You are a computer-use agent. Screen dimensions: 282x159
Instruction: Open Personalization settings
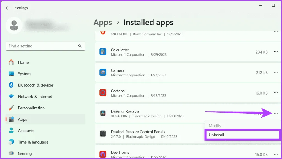click(x=31, y=108)
